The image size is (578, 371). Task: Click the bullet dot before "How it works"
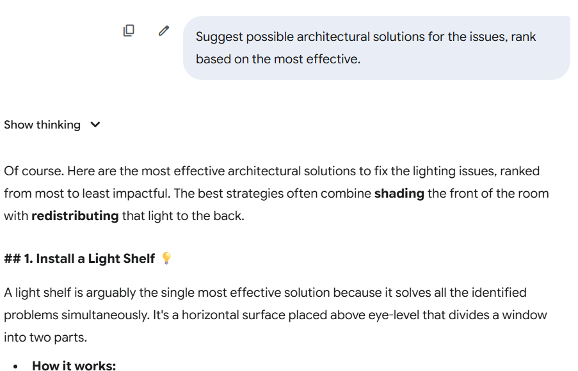click(x=15, y=366)
